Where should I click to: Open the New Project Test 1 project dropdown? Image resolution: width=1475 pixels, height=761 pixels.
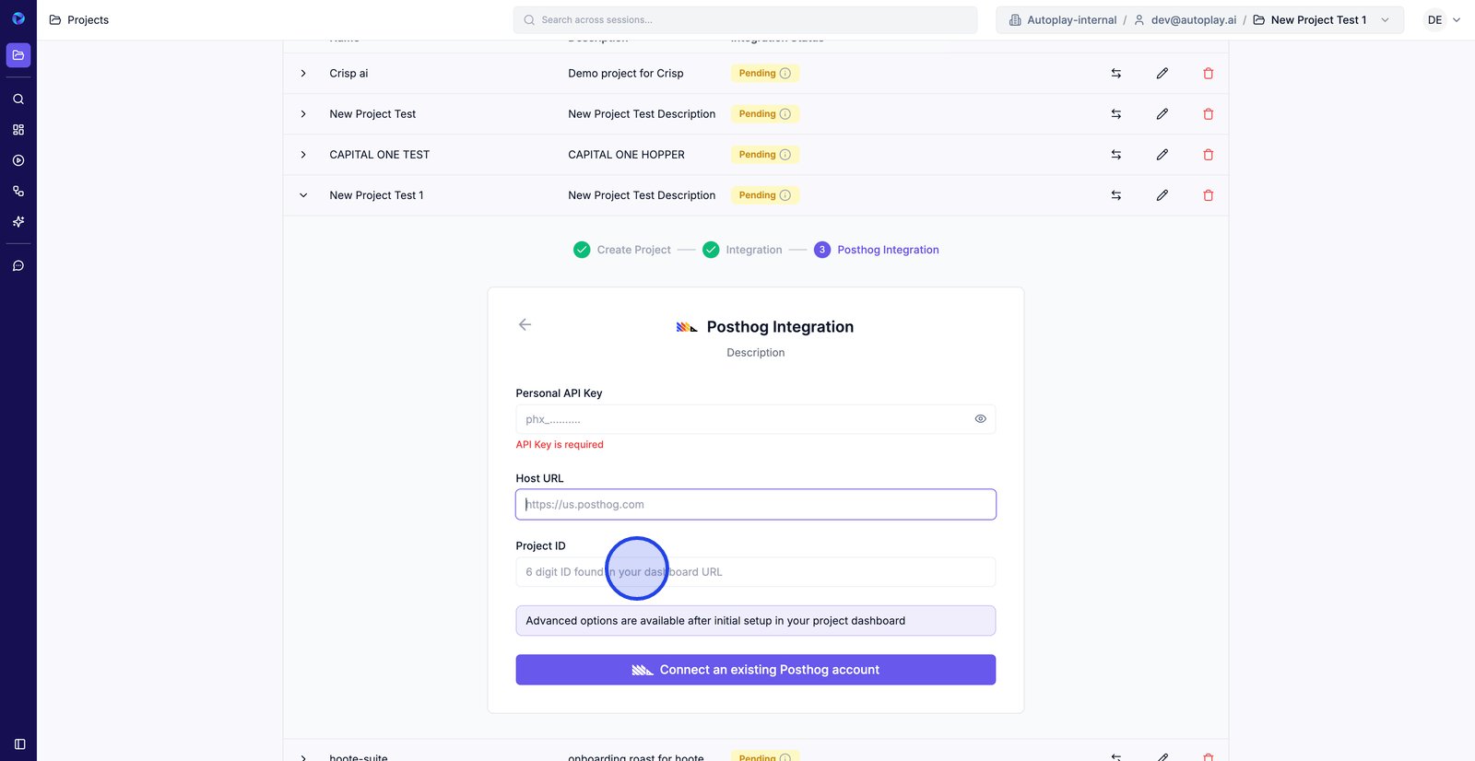(1385, 20)
